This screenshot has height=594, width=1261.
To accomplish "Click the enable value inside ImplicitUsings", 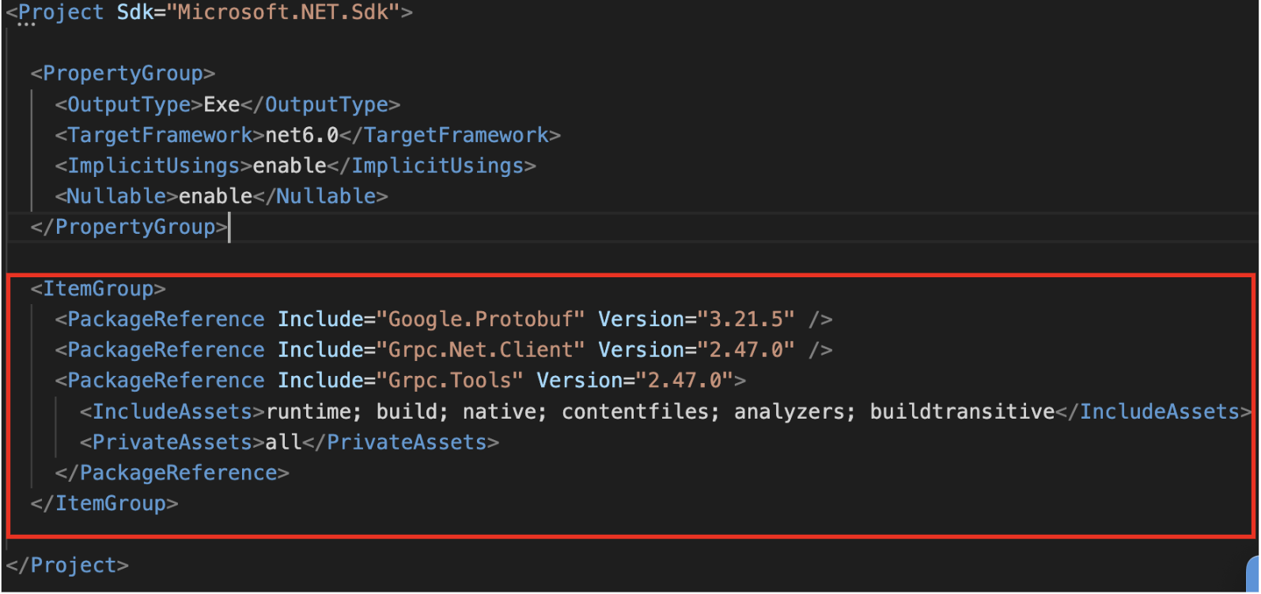I will pos(290,166).
